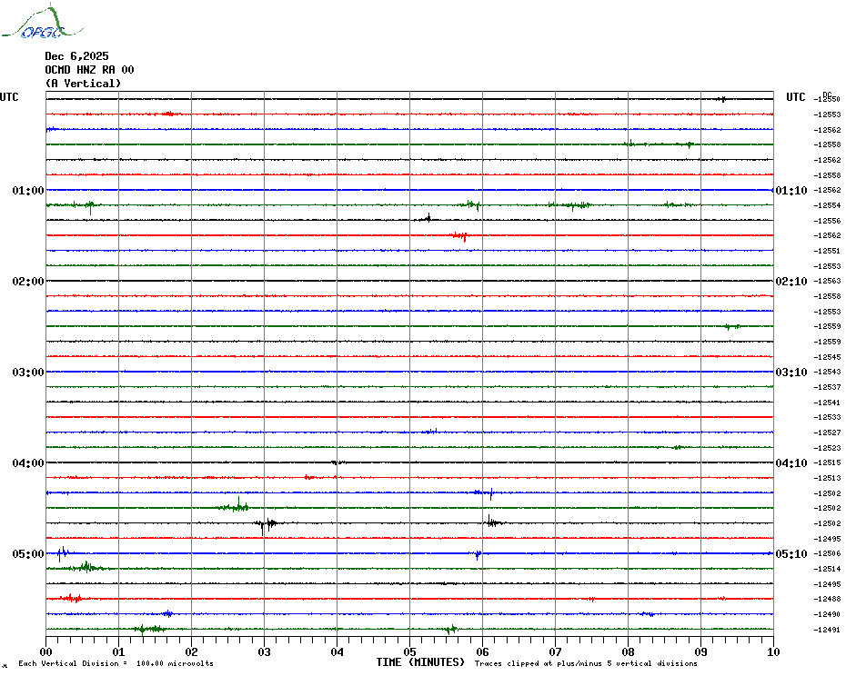The width and height of the screenshot is (846, 676).
Task: Select the Dec 6,2025 date label
Action: pos(76,56)
